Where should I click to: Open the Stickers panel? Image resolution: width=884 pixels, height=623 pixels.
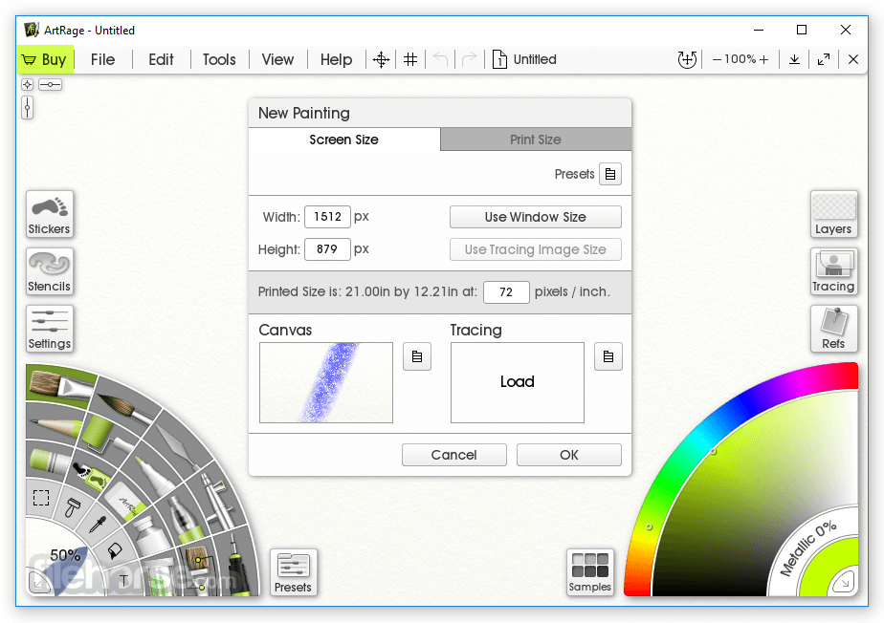[x=50, y=215]
